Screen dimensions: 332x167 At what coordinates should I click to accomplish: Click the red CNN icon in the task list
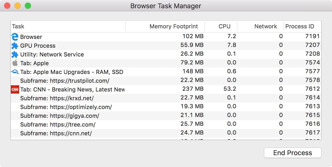pyautogui.click(x=15, y=89)
